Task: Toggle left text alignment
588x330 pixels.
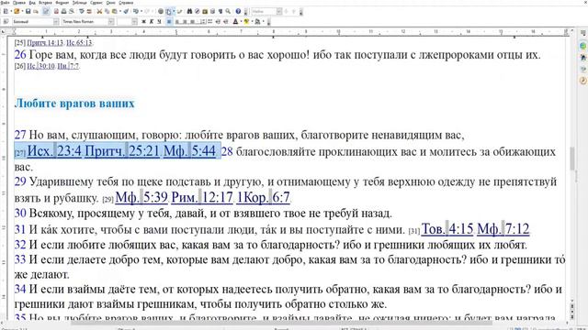Action: (169, 22)
